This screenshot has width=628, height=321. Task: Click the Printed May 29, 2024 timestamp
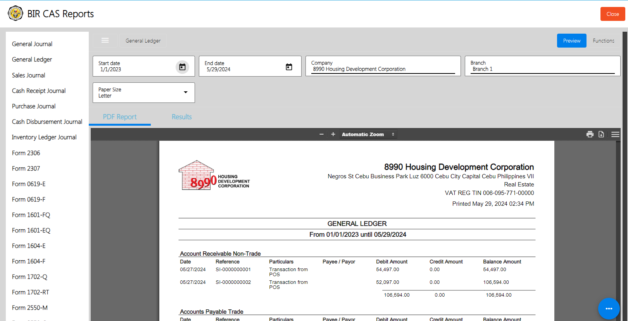493,204
